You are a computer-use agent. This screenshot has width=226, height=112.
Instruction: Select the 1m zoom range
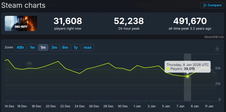(43, 47)
